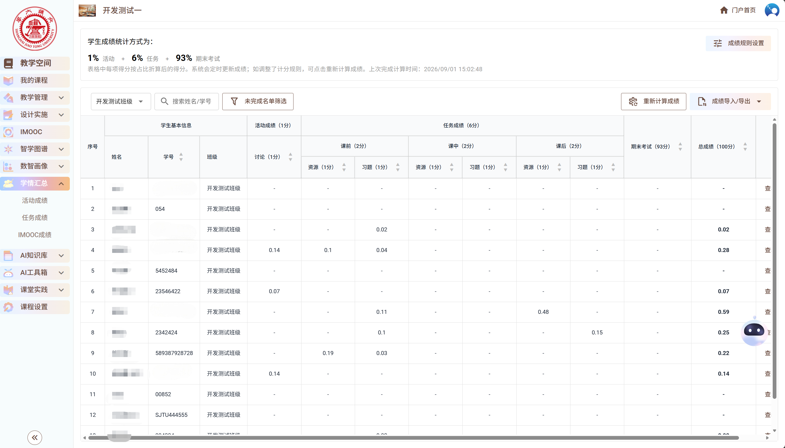
Task: Go to 教学空间 in the sidebar
Action: coord(35,63)
